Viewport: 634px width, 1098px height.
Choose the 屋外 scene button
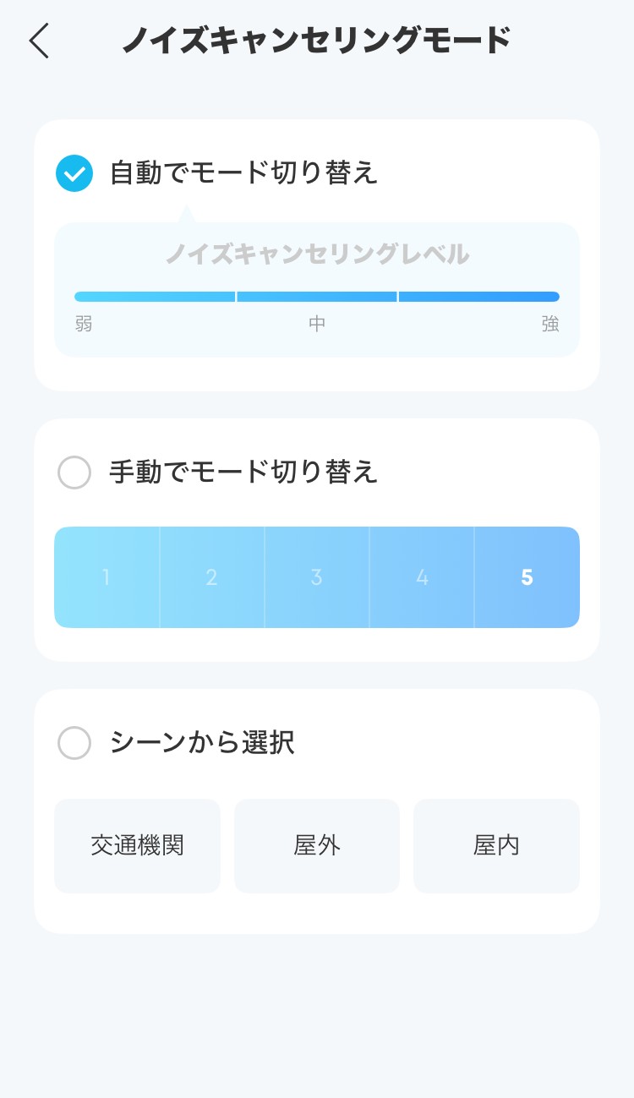pyautogui.click(x=317, y=845)
